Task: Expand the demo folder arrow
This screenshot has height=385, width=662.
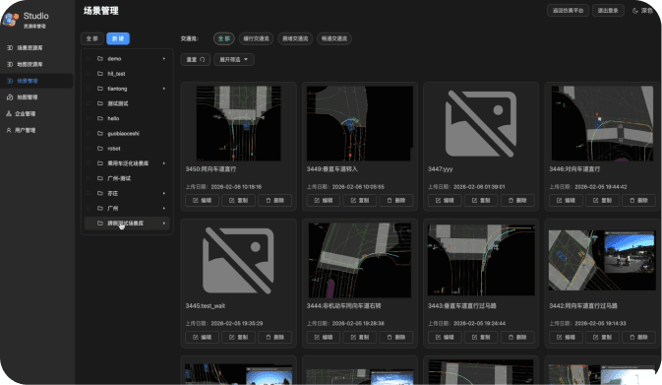Action: [x=164, y=59]
